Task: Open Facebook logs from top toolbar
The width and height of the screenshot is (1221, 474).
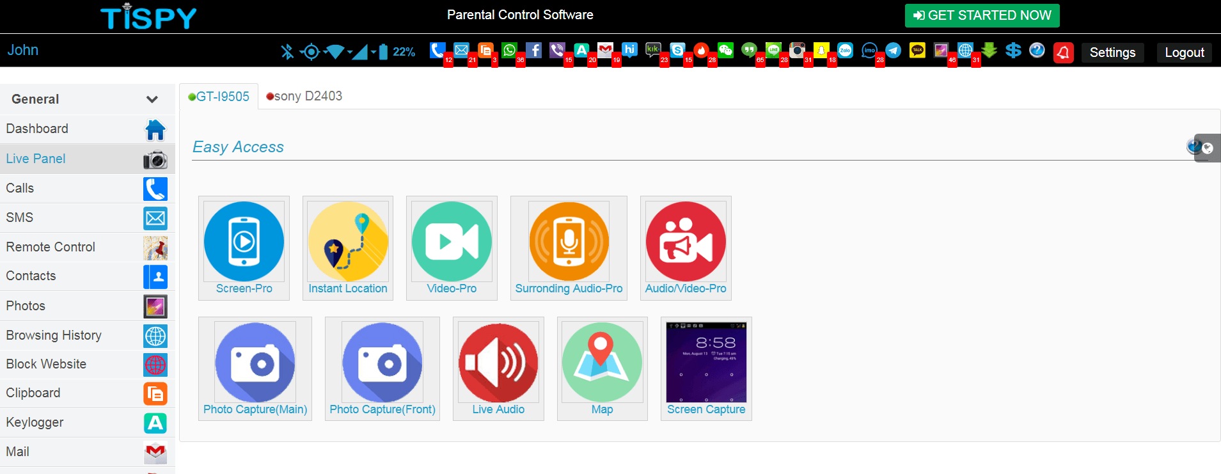Action: (x=533, y=50)
